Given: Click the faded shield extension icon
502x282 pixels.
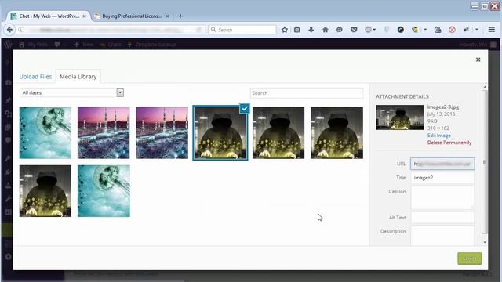Looking at the screenshot, I should coord(387,30).
